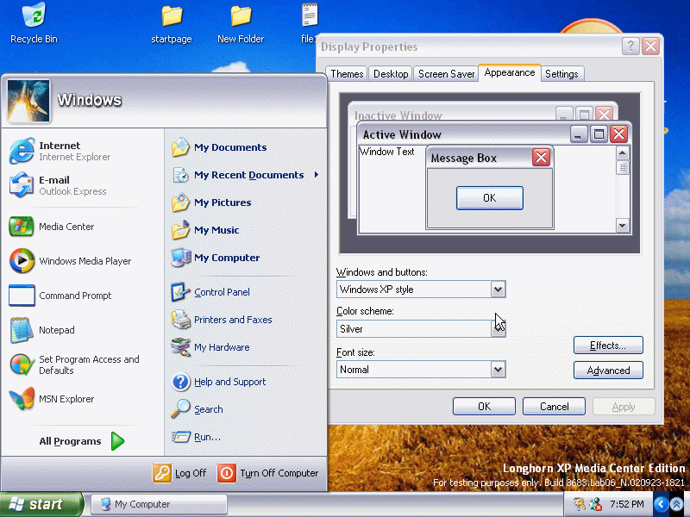The height and width of the screenshot is (517, 690).
Task: Switch to the Desktop tab
Action: point(391,74)
